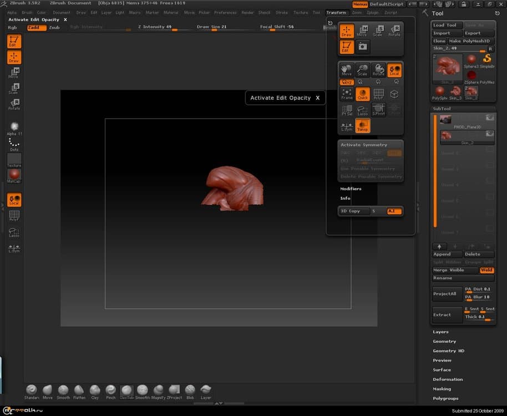507x416 pixels.
Task: Expand the Deformation section
Action: (448, 379)
